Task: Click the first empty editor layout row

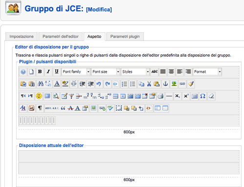Action: click(129, 156)
